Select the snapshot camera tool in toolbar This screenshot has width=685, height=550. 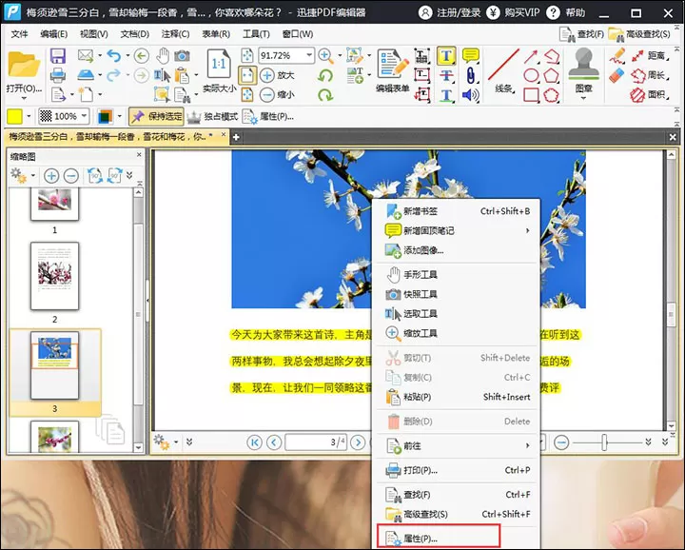182,56
